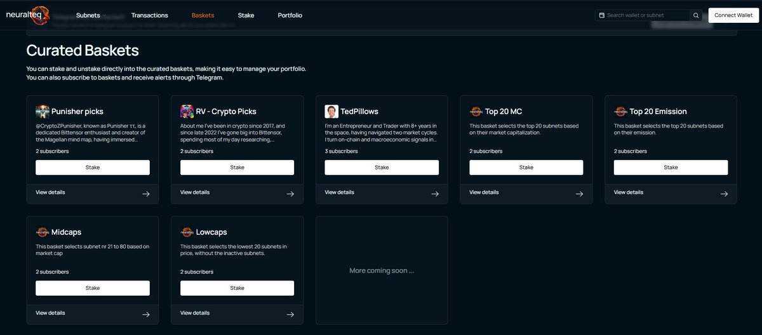
Task: Open the Stake nav item
Action: click(246, 15)
